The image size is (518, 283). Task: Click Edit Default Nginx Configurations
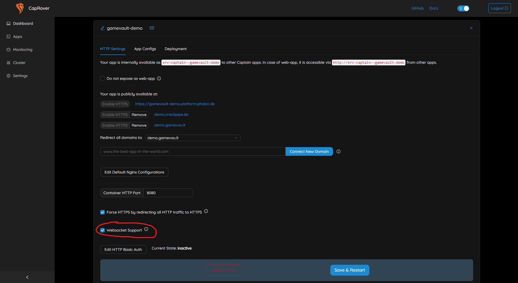(x=134, y=172)
